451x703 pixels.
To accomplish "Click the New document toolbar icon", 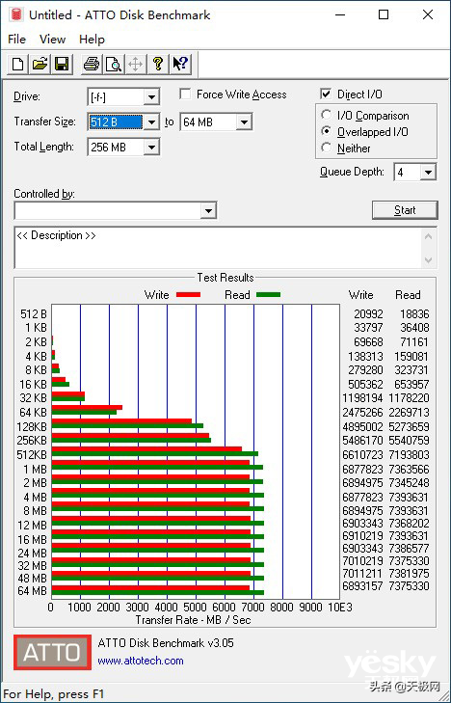I will pyautogui.click(x=17, y=64).
